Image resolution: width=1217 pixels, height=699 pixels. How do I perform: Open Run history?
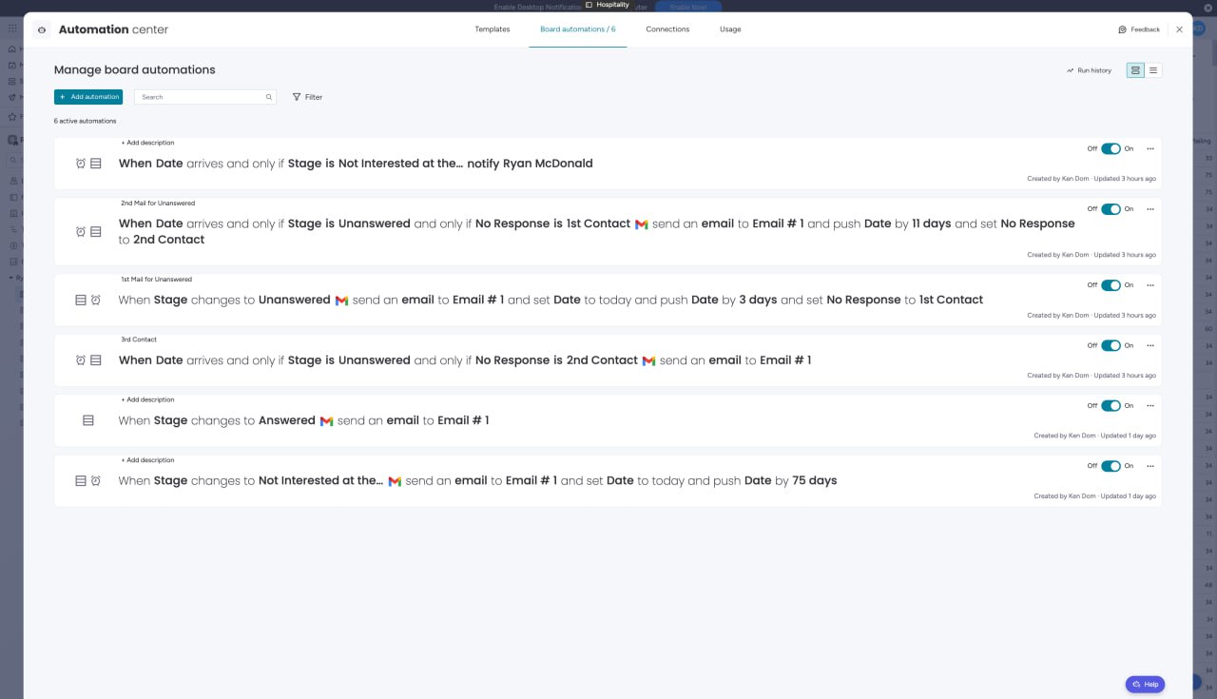click(x=1089, y=70)
